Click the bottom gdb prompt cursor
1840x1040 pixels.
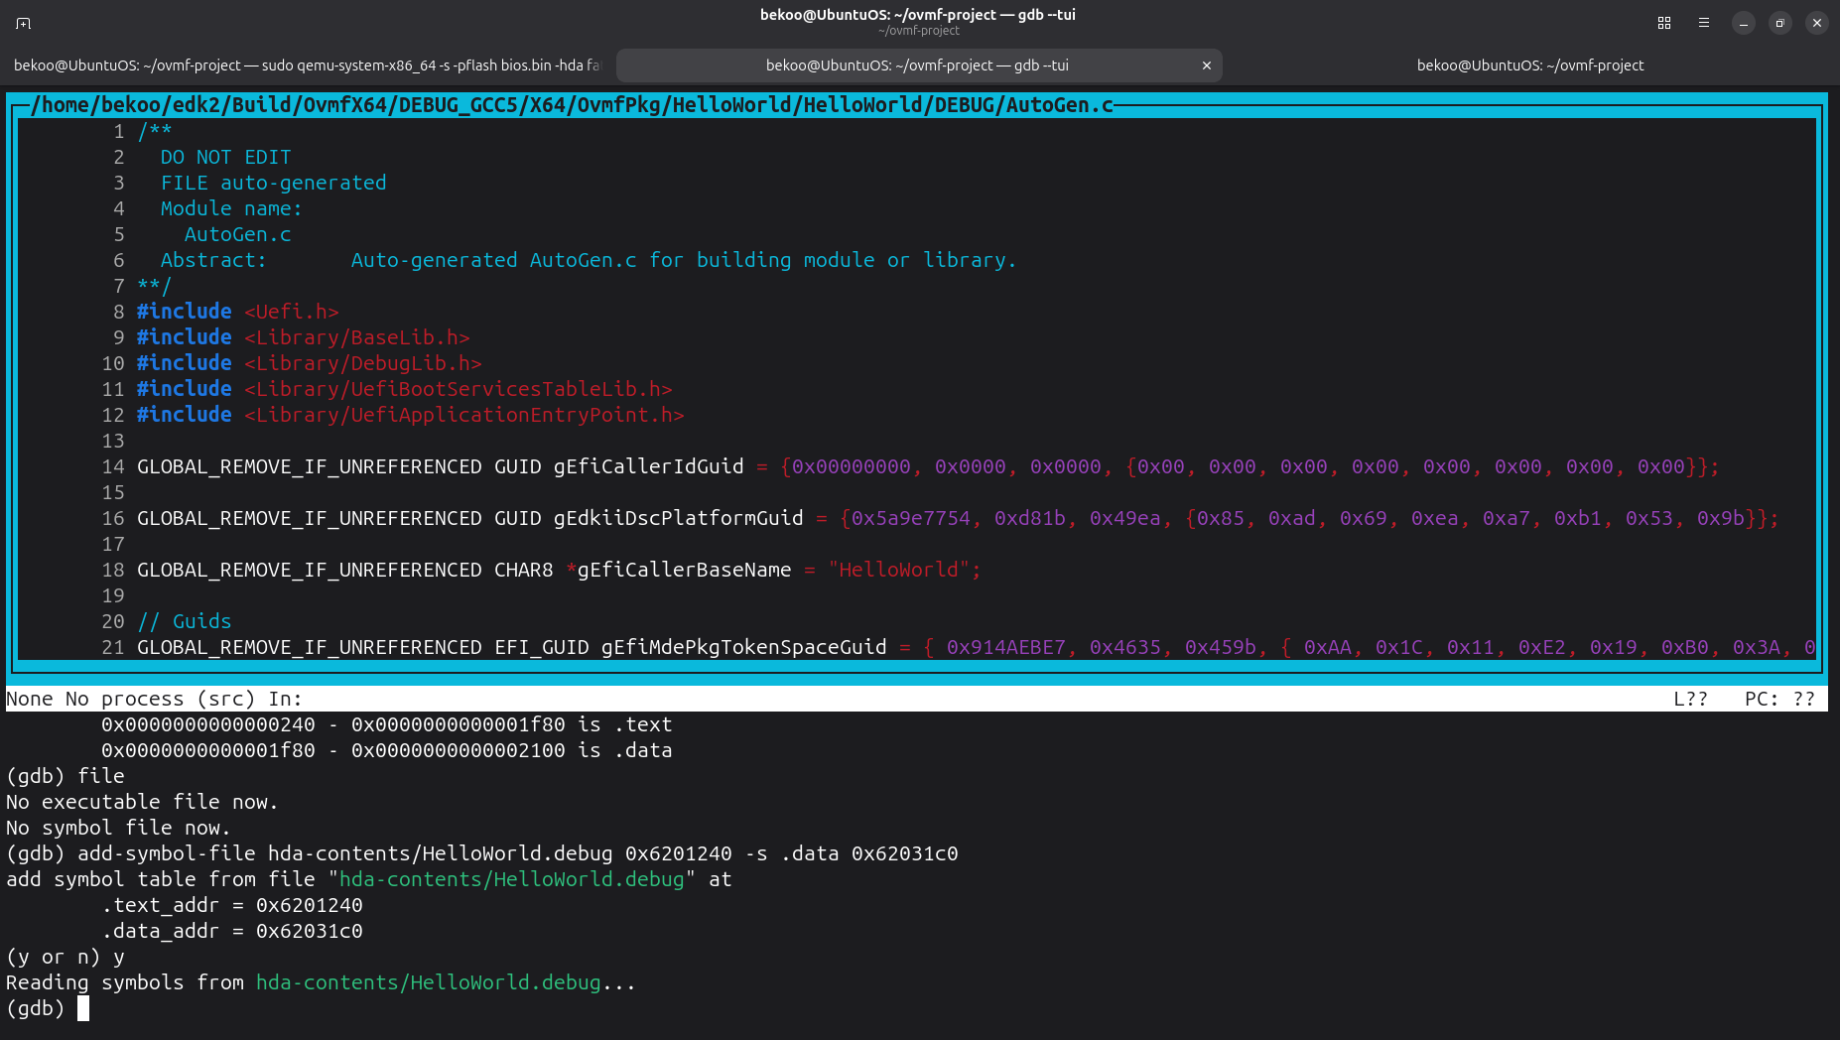pyautogui.click(x=83, y=1008)
